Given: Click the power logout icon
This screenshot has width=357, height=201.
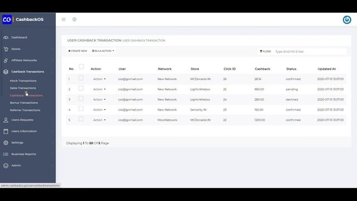Looking at the screenshot, I should 347,20.
